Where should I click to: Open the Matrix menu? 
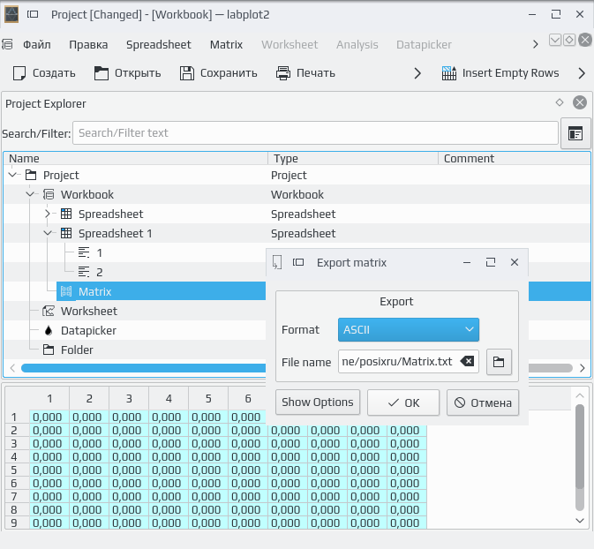[226, 45]
